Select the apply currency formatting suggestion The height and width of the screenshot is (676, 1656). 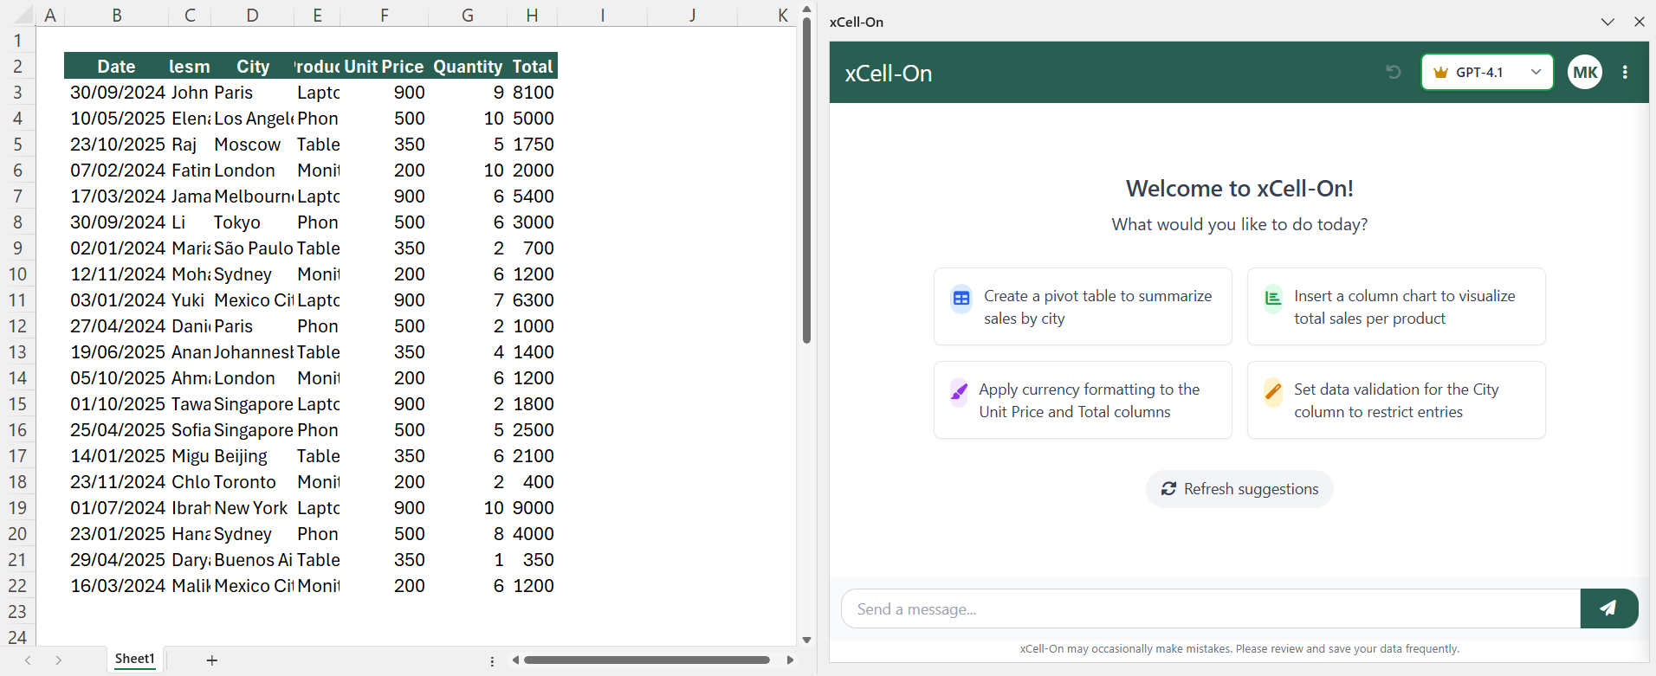(x=1083, y=401)
